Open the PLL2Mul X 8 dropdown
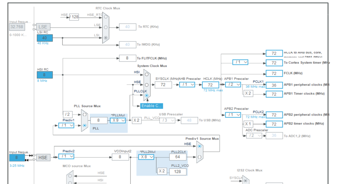The image size is (337, 184). point(146,157)
